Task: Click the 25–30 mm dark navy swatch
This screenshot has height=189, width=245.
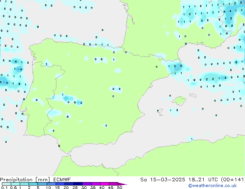Action: click(78, 184)
